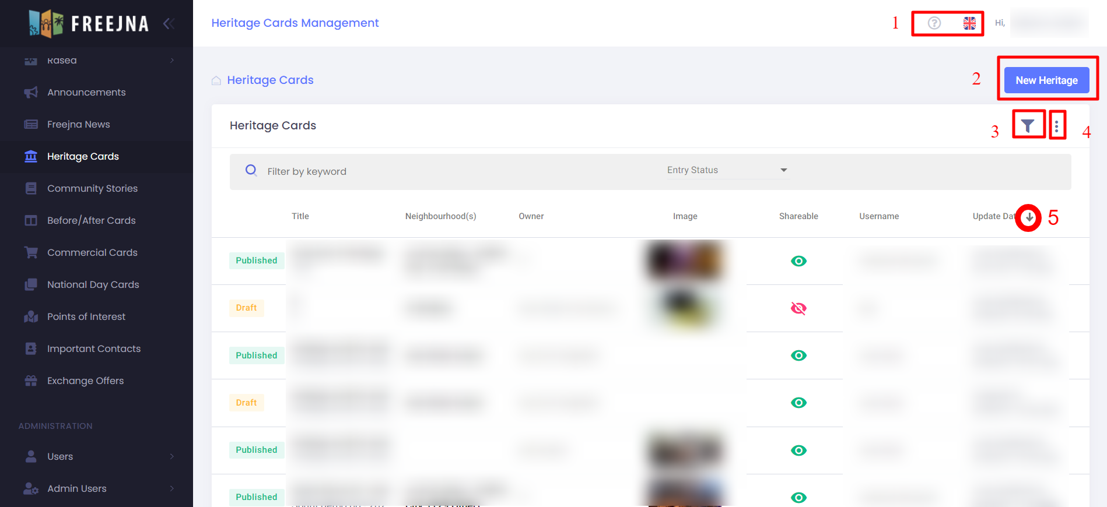Click the Filter by keyword field
Viewport: 1107px width, 507px height.
(x=455, y=171)
